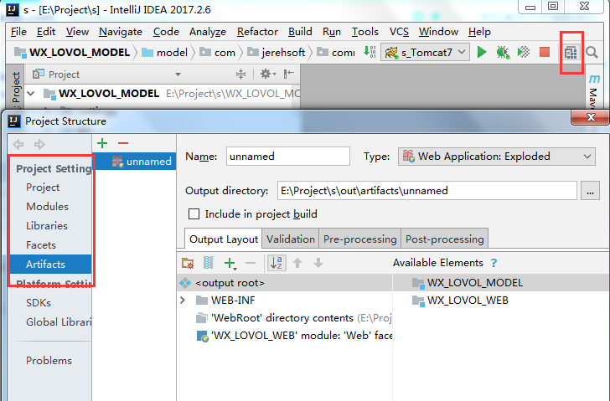Select unnamed artifact in list
Screen dimensions: 610x401
coord(134,162)
